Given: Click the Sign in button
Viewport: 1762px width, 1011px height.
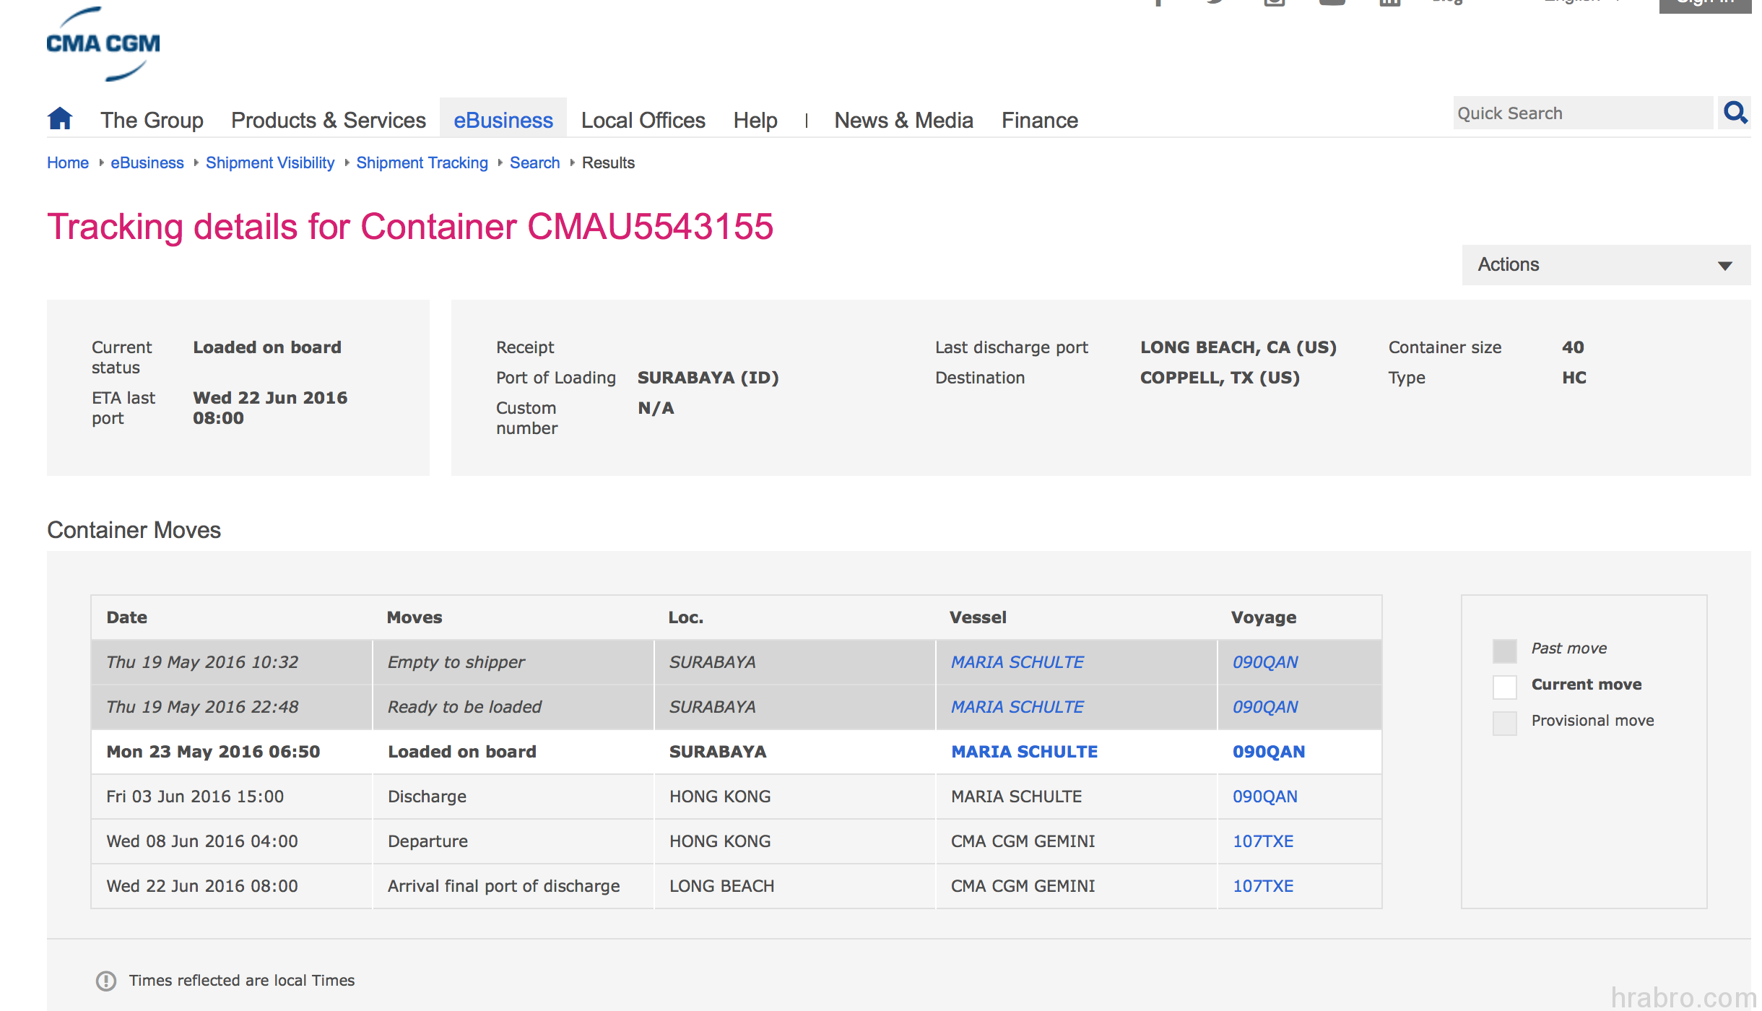Looking at the screenshot, I should coord(1704,4).
